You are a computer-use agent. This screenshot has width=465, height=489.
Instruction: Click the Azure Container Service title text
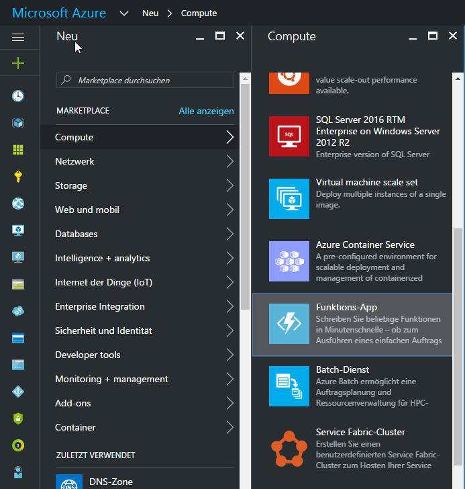(365, 244)
